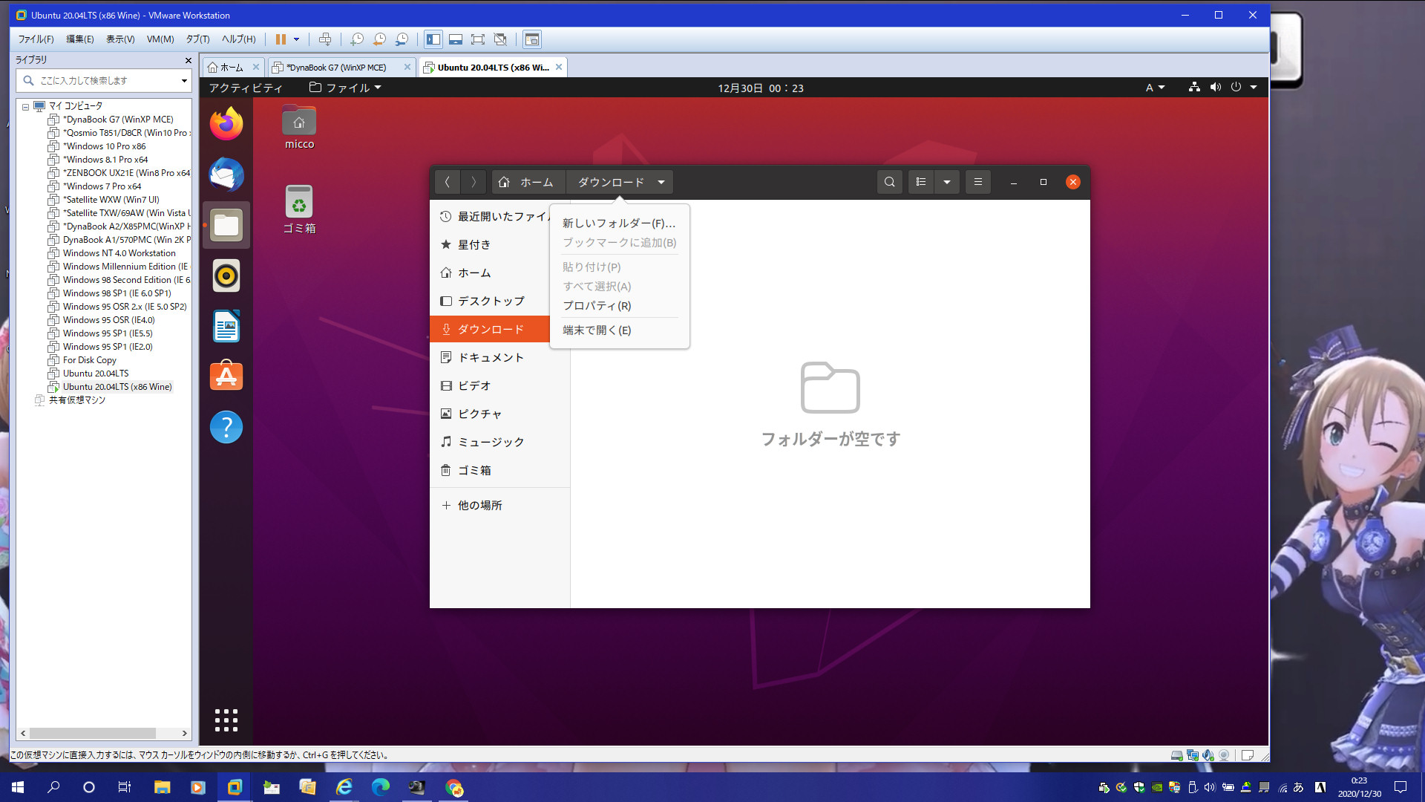
Task: Open 最近開いたファイル in the sidebar
Action: pyautogui.click(x=490, y=216)
